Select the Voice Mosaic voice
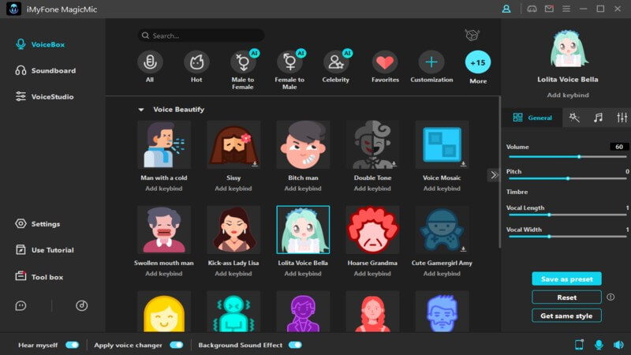The height and width of the screenshot is (355, 631). pos(442,144)
